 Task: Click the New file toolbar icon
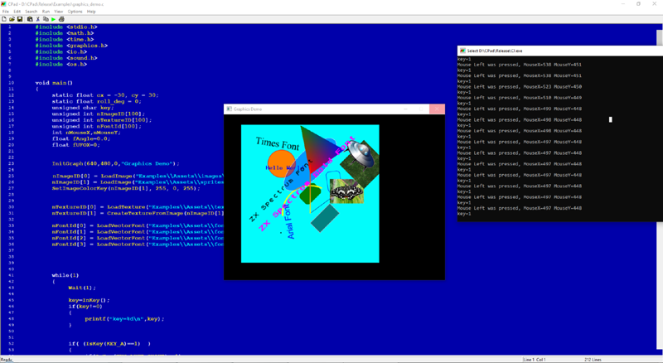point(4,18)
